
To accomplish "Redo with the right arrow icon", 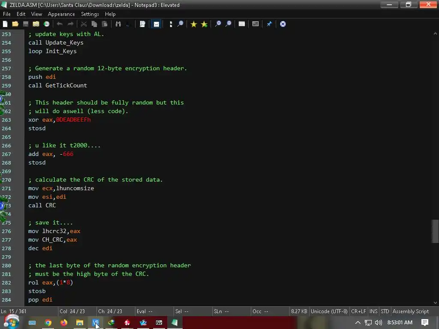I will click(x=70, y=24).
